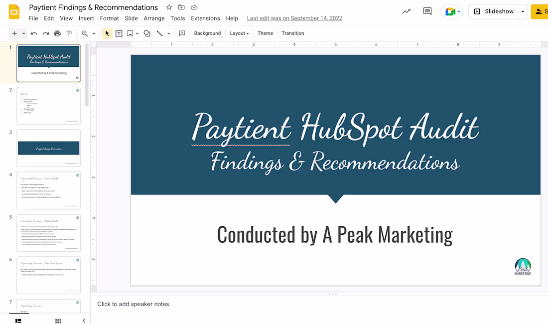Screen dimensions: 548x324
Task: Open the Layout dropdown
Action: 239,33
